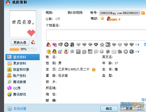The width and height of the screenshot is (146, 112).
Task: Click the square Tencent Weibo service icon
Action: 78,52
